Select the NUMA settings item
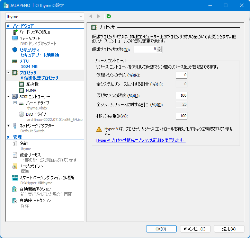 31,90
